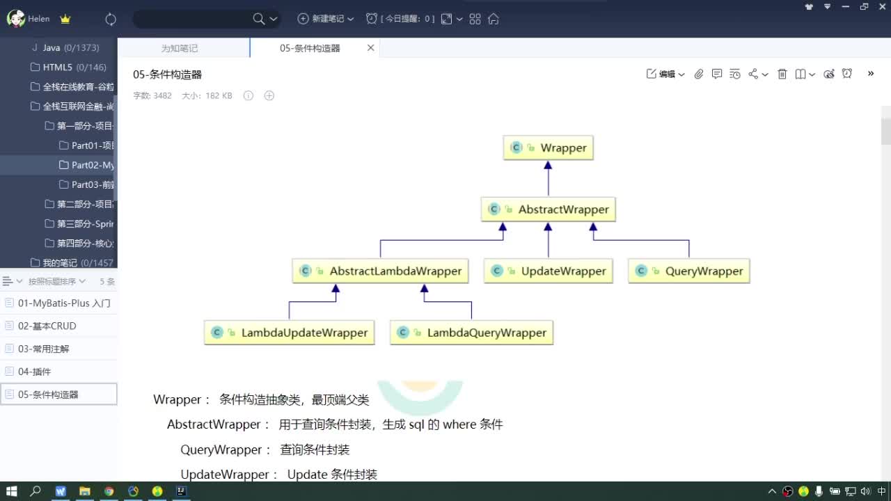Click the 新建笔记 new note button
The height and width of the screenshot is (501, 891).
tap(321, 19)
